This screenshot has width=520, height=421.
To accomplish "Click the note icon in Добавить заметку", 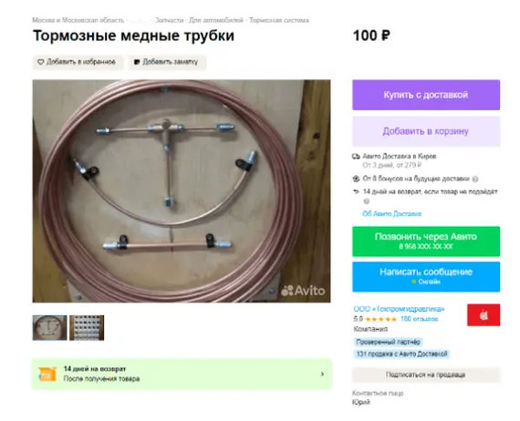I will pyautogui.click(x=137, y=62).
